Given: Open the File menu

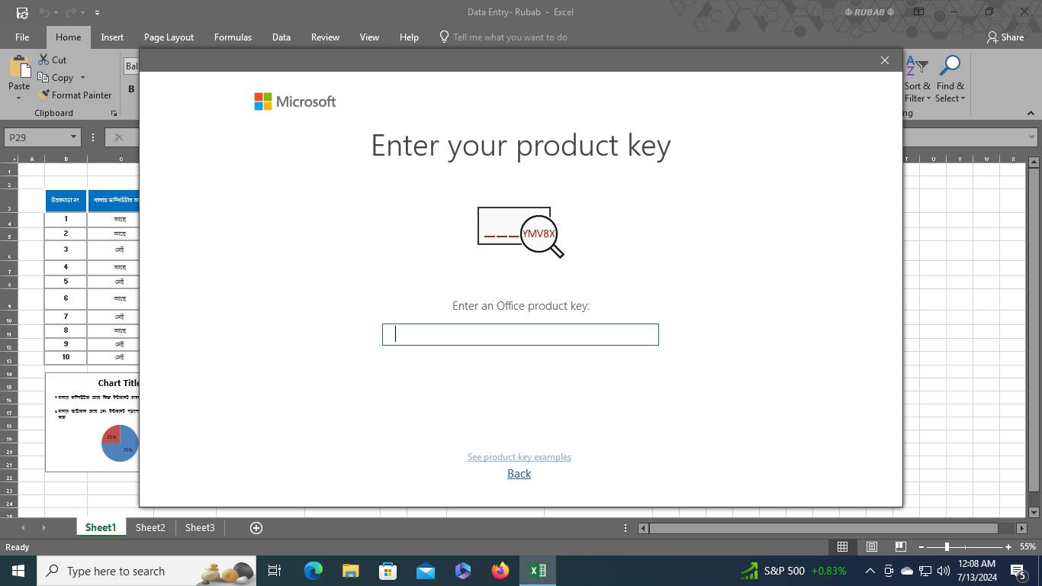Looking at the screenshot, I should tap(22, 37).
